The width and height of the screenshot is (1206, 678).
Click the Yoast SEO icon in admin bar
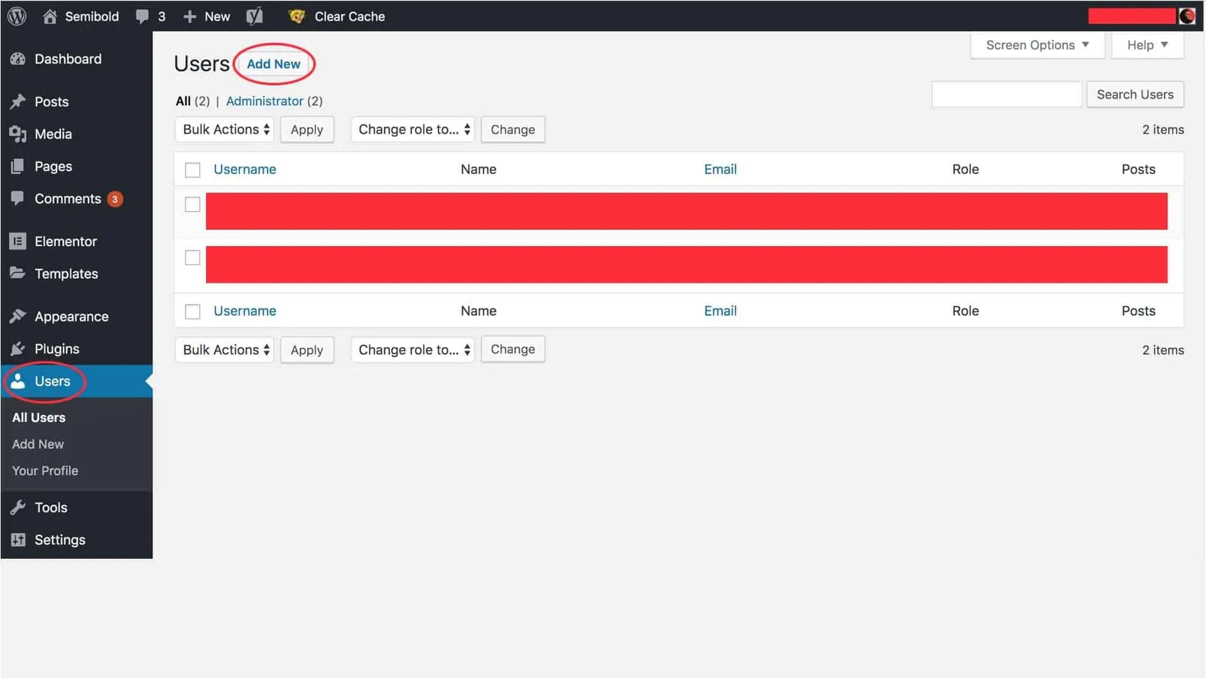point(254,16)
